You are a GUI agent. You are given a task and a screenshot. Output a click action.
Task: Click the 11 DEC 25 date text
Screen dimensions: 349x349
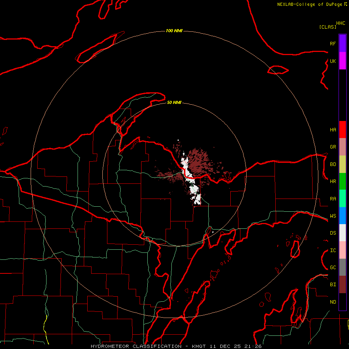tap(225, 346)
